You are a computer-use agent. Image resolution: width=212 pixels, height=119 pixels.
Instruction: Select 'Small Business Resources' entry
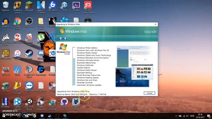coord(88,75)
